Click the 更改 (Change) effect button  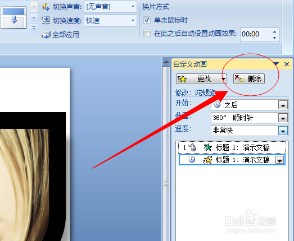click(x=201, y=78)
